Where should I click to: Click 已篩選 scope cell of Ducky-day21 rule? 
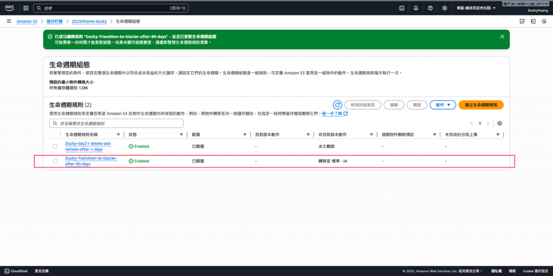198,146
